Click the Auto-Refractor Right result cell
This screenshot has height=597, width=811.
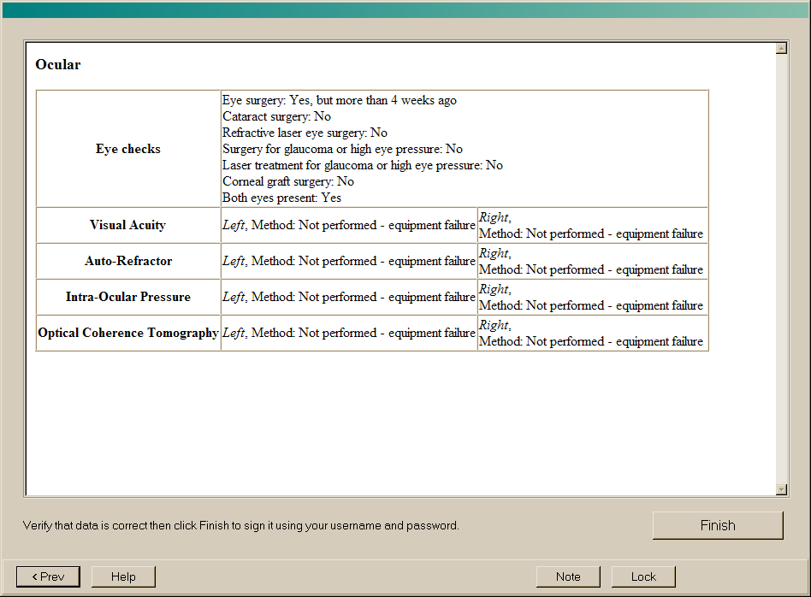(x=591, y=262)
